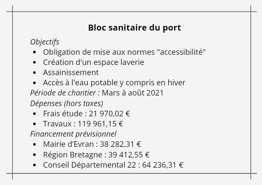Select the Frais étude amount line

[86, 114]
